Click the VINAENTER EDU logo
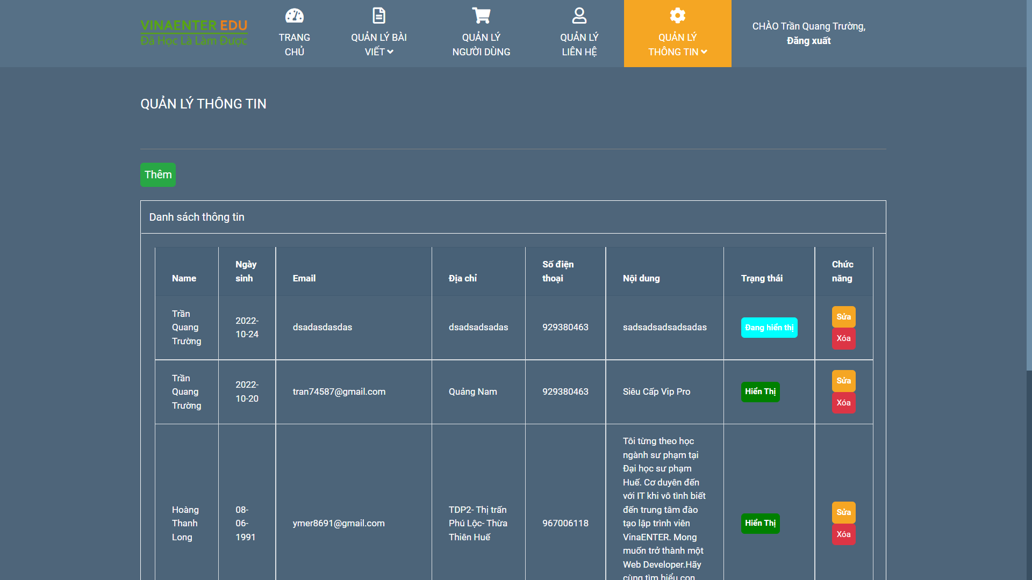The image size is (1032, 580). (193, 32)
